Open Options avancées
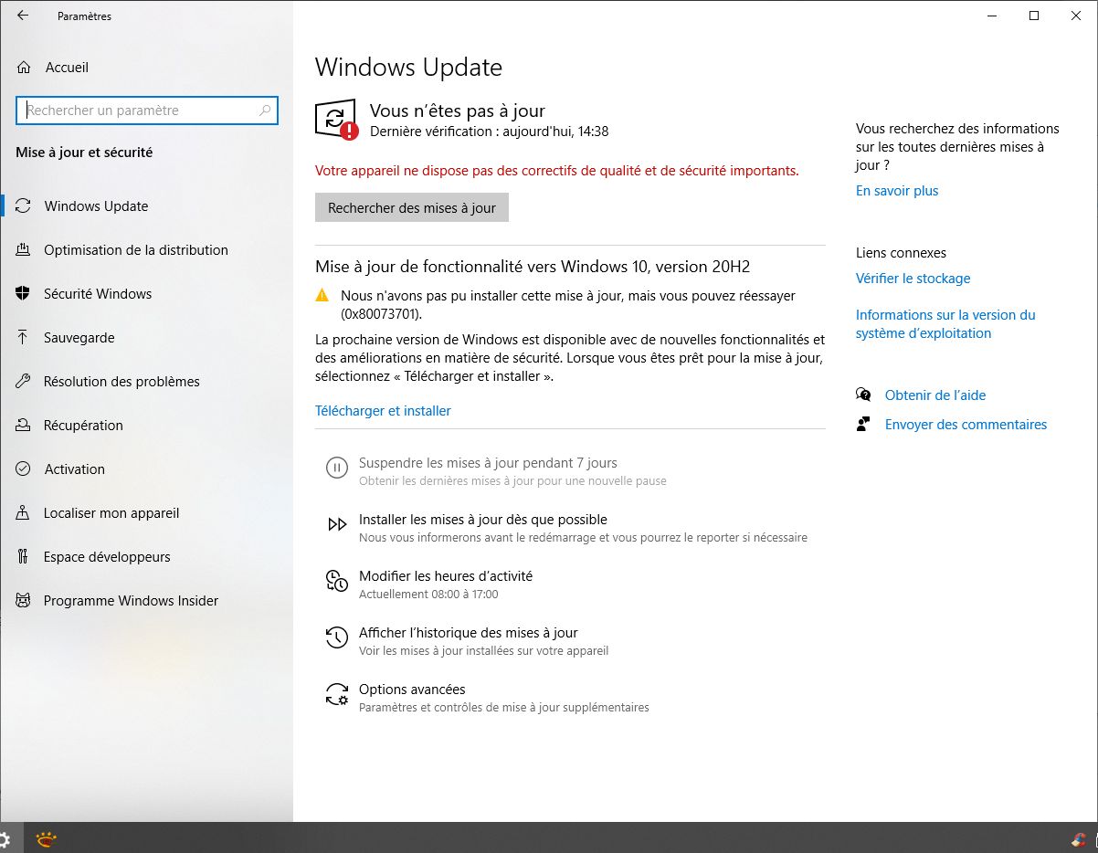The height and width of the screenshot is (853, 1098). [x=412, y=690]
